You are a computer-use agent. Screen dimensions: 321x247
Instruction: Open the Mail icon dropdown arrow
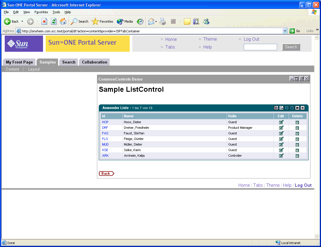tap(156, 21)
